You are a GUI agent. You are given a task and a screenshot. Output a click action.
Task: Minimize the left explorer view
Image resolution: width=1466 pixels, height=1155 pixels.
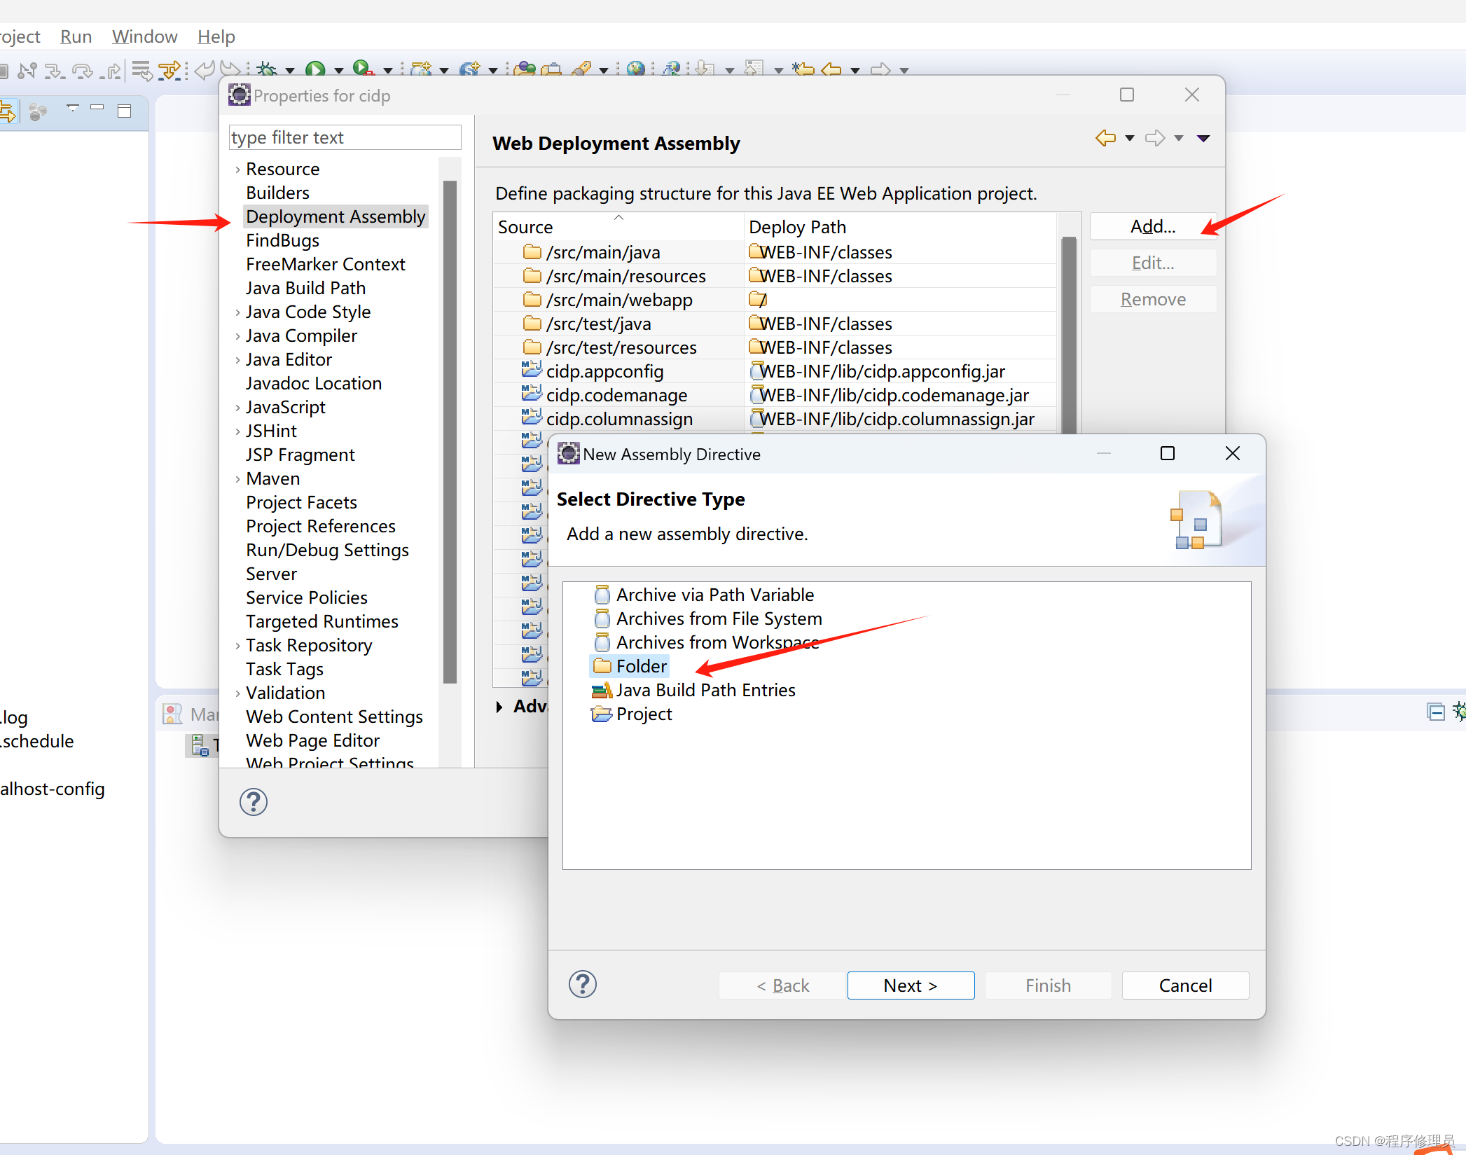tap(97, 108)
